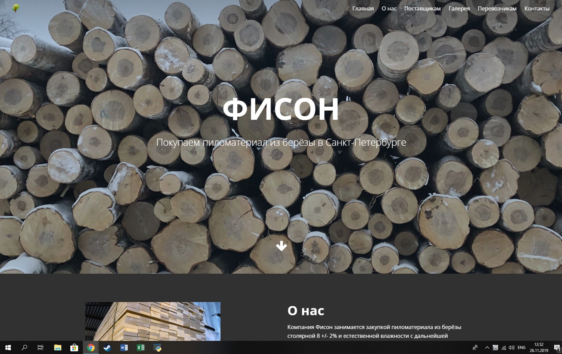The width and height of the screenshot is (562, 354).
Task: Switch ENG input language indicator
Action: [522, 347]
